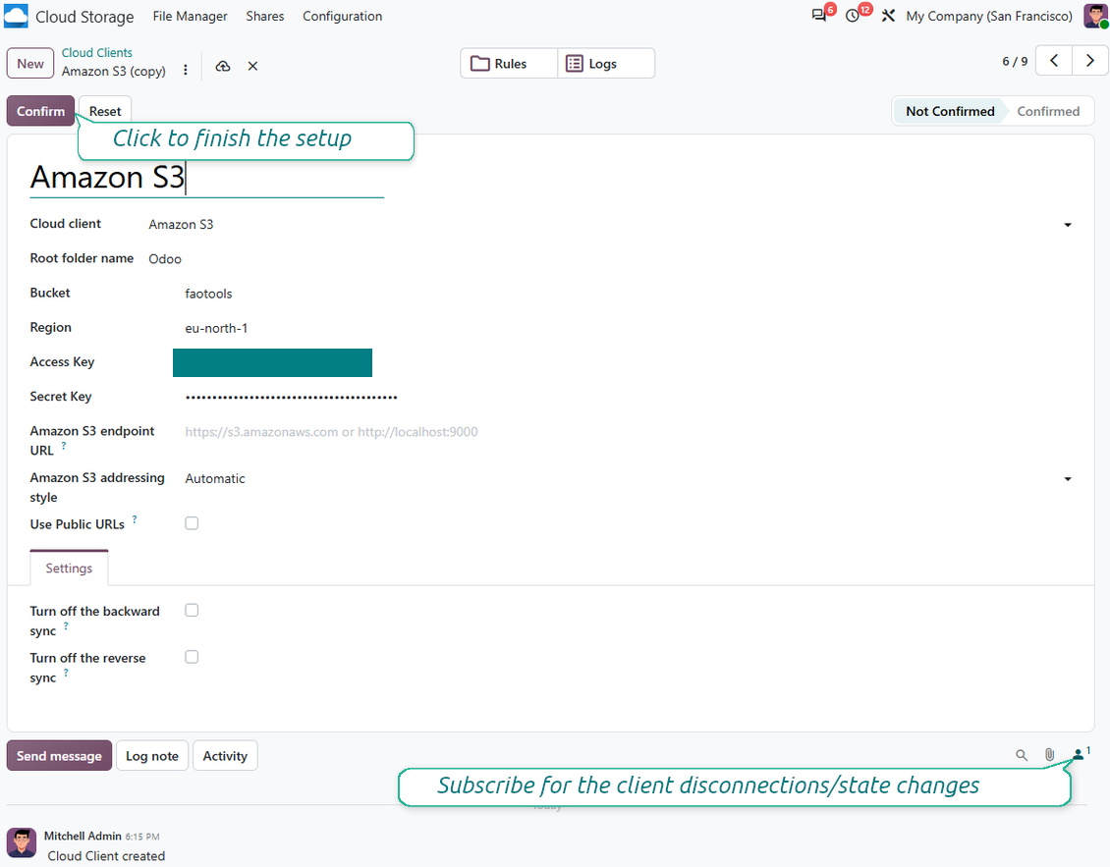This screenshot has width=1110, height=867.
Task: Search messages in the chatter
Action: (1022, 755)
